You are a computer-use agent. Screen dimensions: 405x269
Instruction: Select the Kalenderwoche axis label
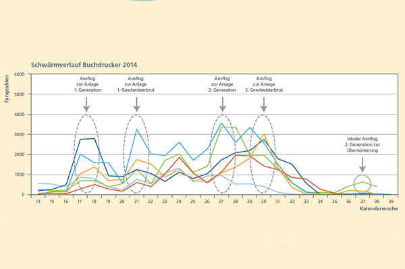[379, 208]
